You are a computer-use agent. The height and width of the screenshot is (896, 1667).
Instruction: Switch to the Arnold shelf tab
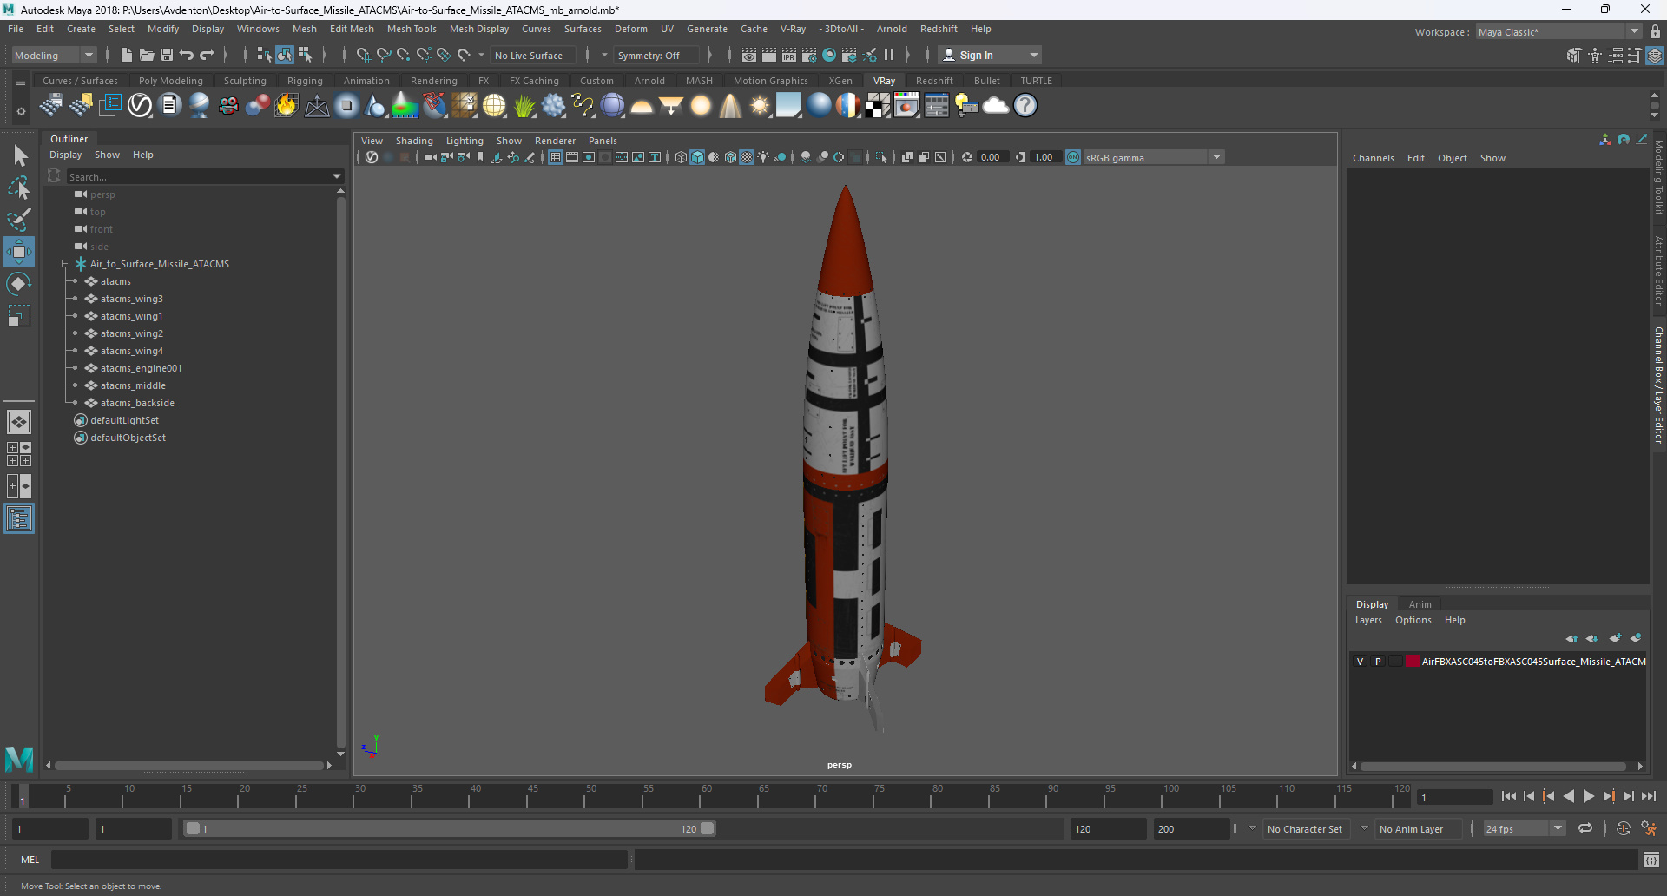(x=649, y=81)
